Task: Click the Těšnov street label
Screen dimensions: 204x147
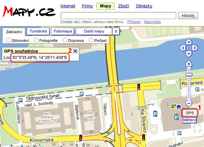Action: (x=105, y=109)
